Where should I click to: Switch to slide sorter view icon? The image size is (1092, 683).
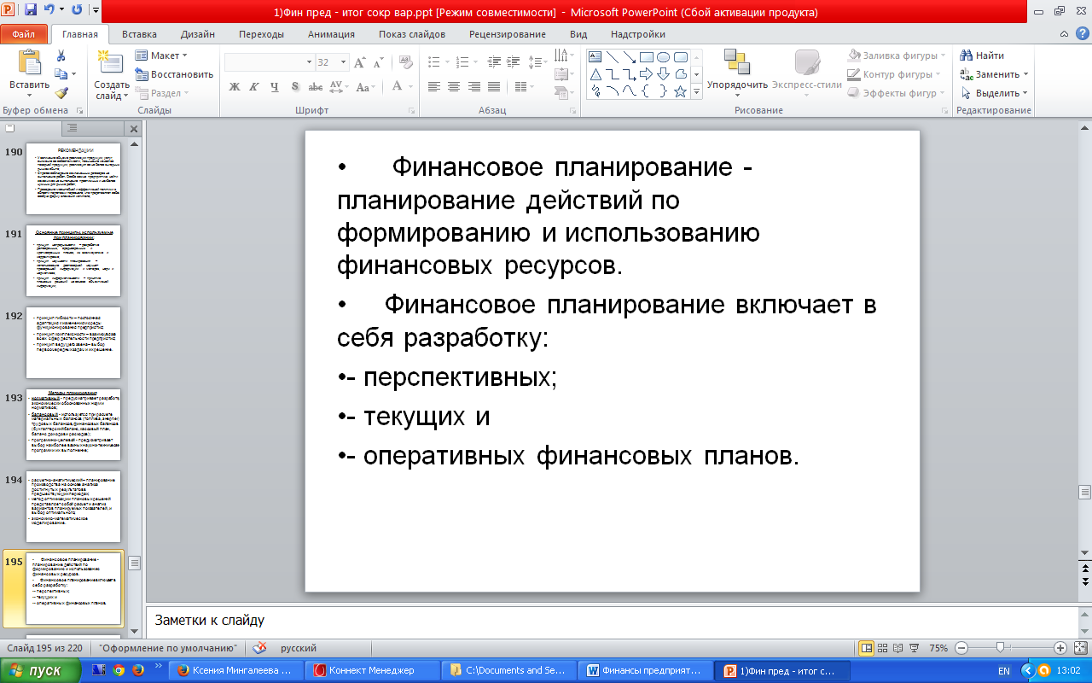[x=883, y=648]
